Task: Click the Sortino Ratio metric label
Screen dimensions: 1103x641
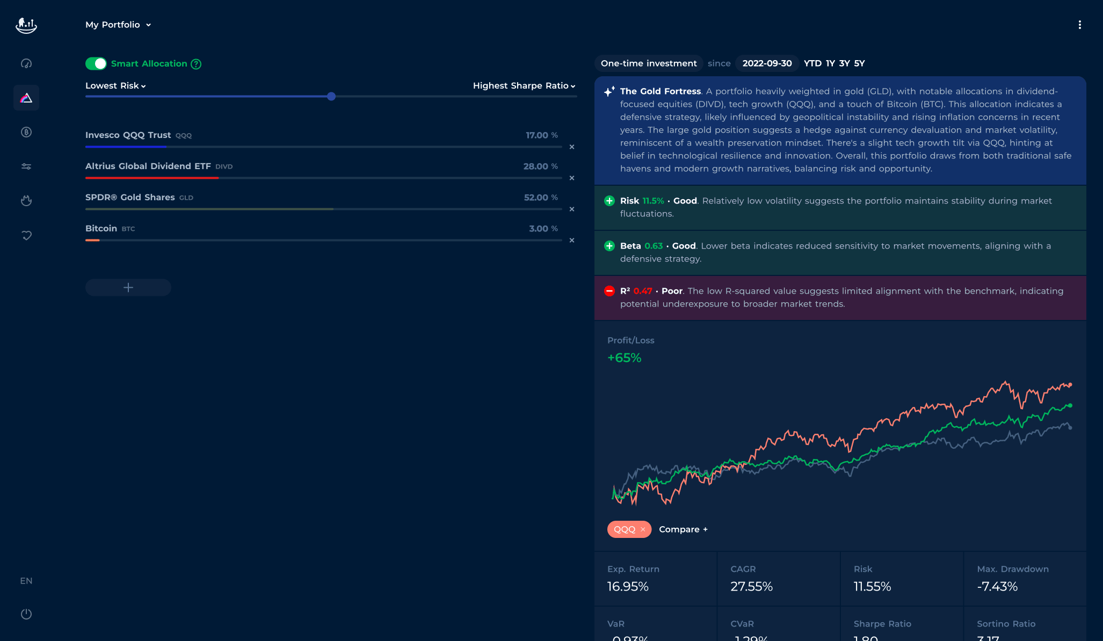Action: pos(1006,624)
